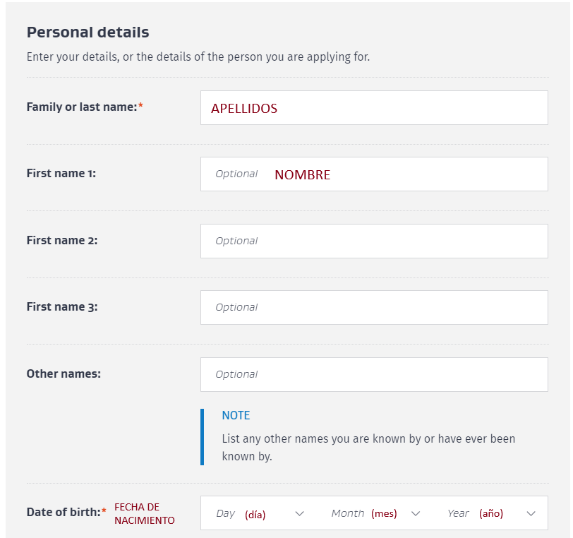Select the First name 3 input box
Image resolution: width=573 pixels, height=538 pixels.
(374, 307)
